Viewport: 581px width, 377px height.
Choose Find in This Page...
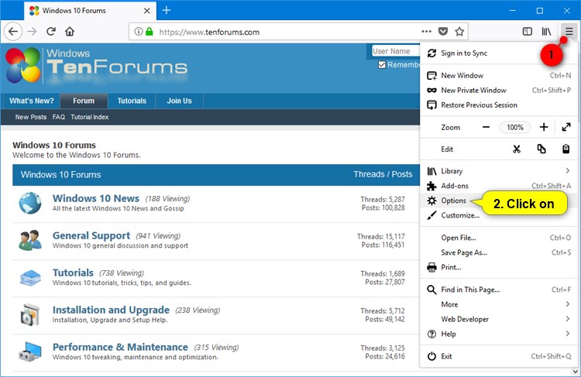[499, 290]
